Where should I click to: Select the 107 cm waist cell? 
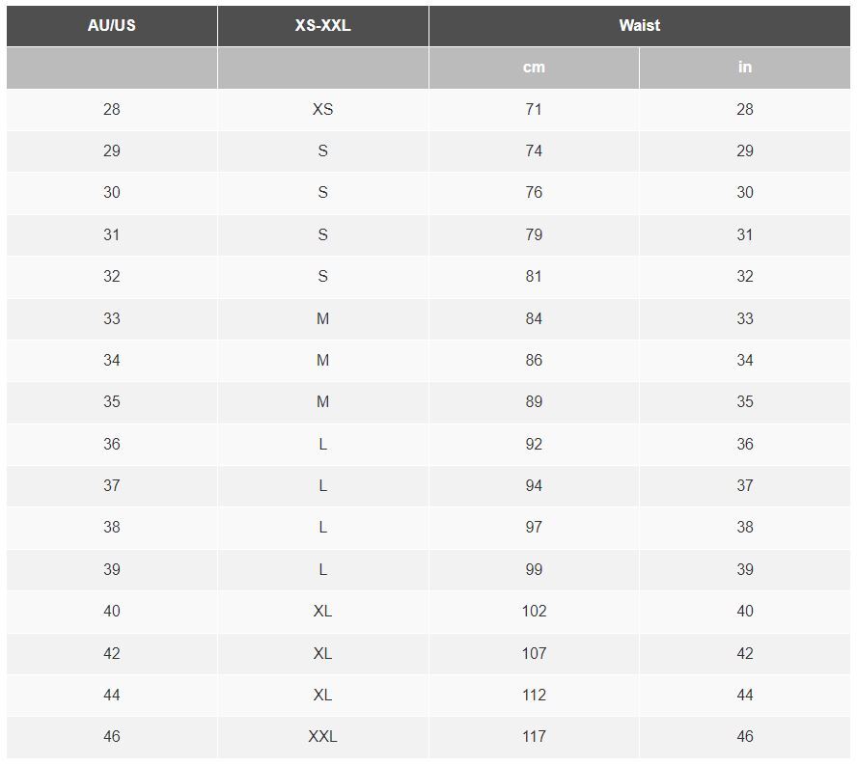534,653
